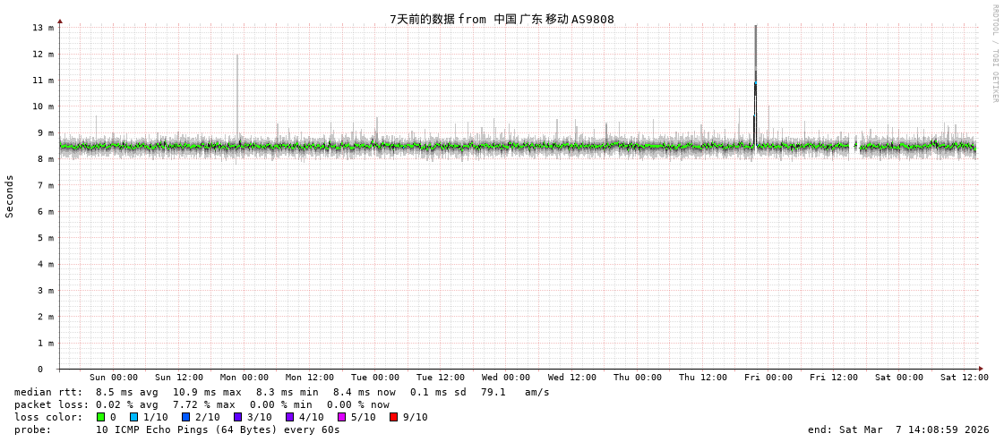Click the RRDTOOL / TOBI OETIKER watermark
Viewport: 1004px width, 442px height.
pos(994,54)
